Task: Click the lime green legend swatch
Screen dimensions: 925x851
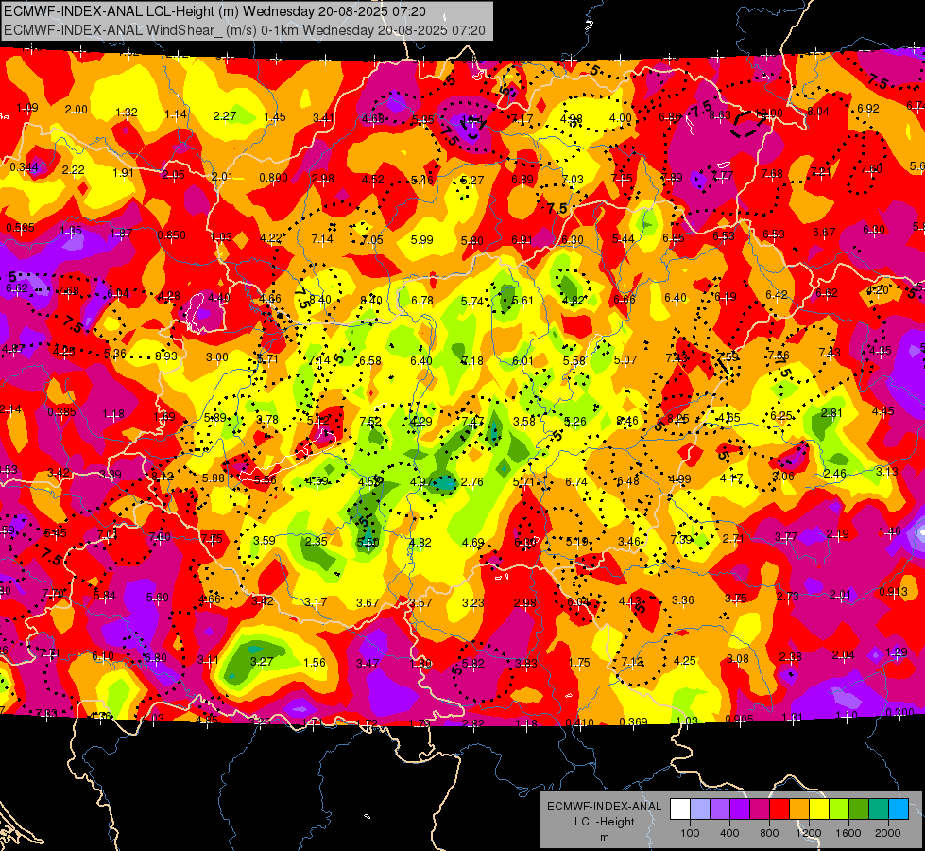Action: point(839,809)
